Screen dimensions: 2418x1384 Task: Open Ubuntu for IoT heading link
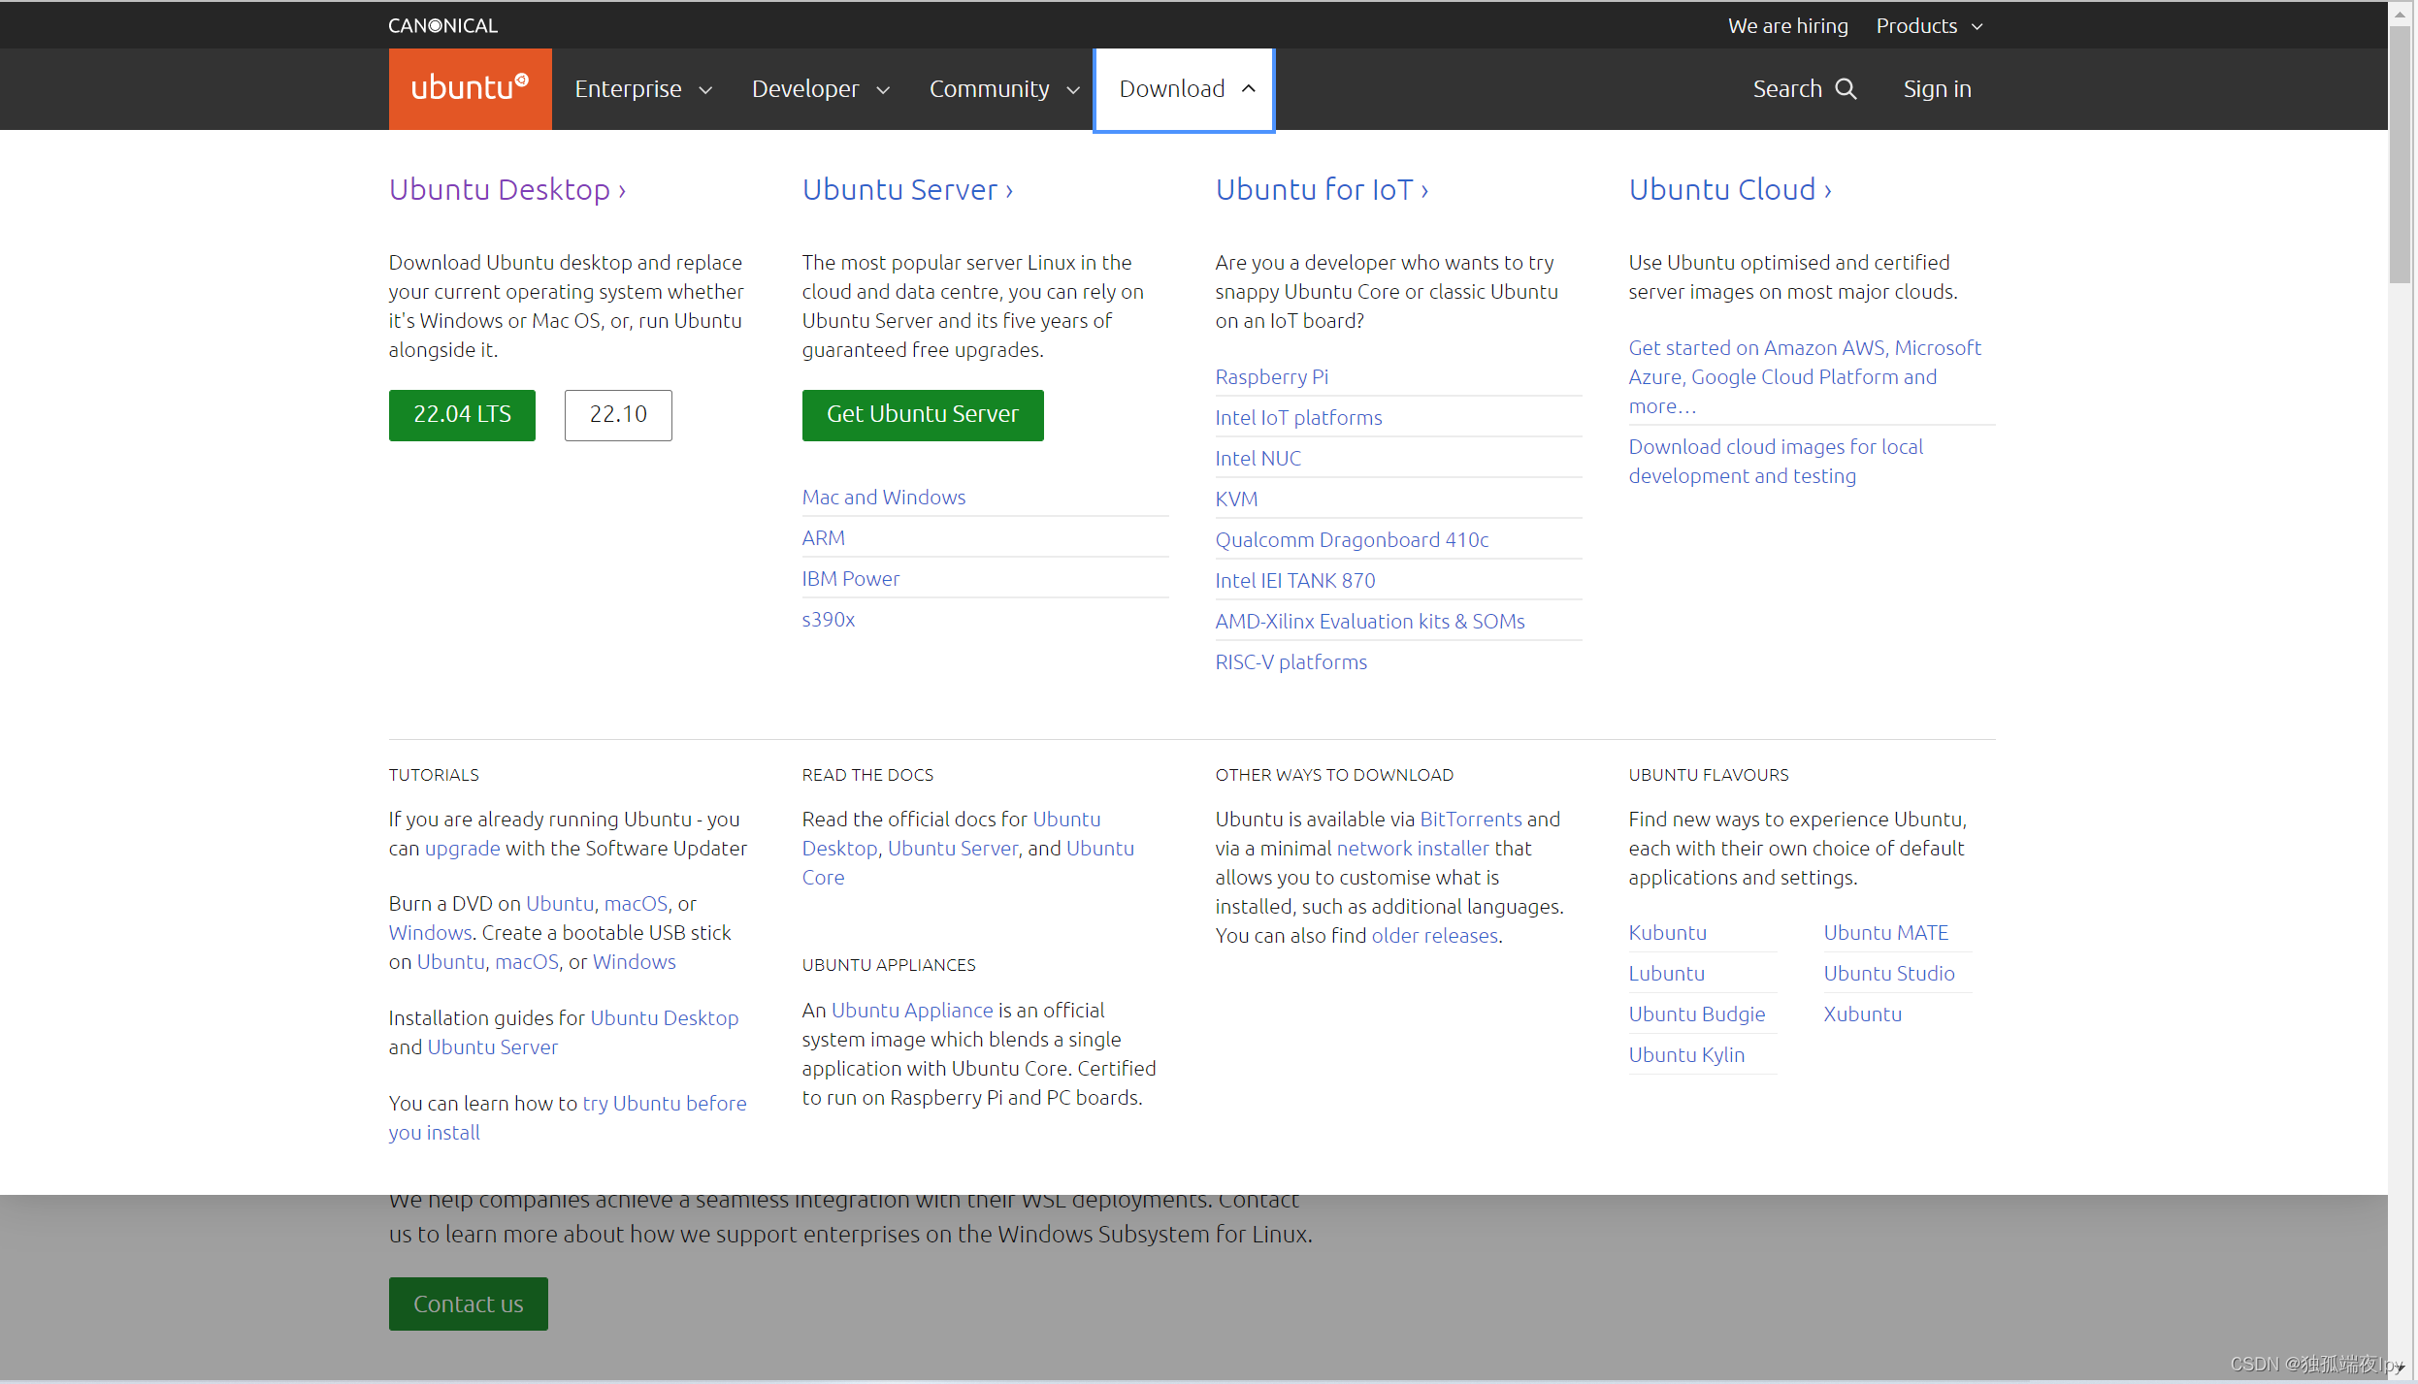click(x=1322, y=189)
